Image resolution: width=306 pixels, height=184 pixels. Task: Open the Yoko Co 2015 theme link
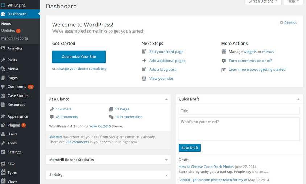coord(100,126)
